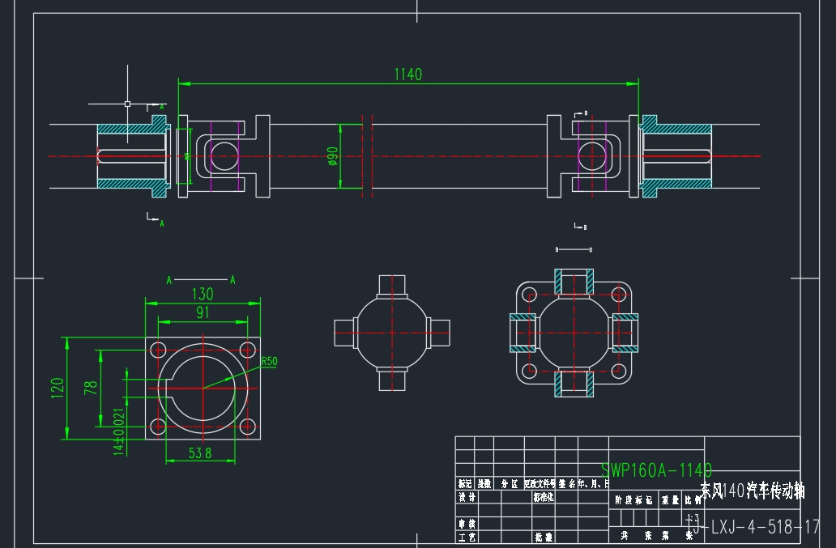Click the green SWP160A-1140 model text

pos(656,470)
